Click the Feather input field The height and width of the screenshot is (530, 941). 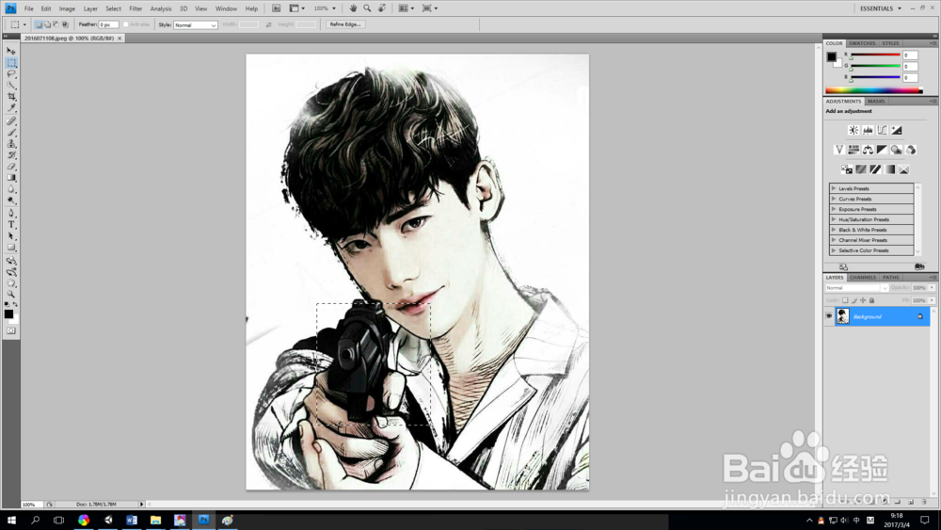(x=108, y=24)
